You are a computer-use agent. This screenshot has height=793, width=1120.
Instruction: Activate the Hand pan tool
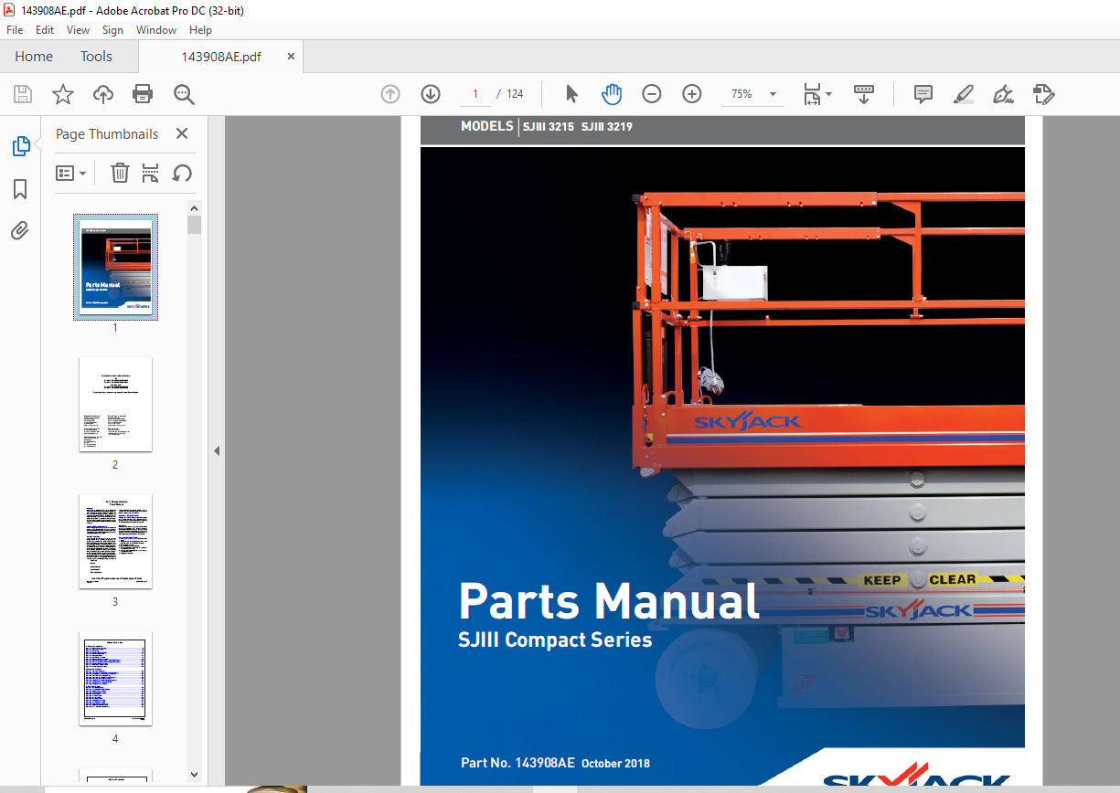pos(612,94)
